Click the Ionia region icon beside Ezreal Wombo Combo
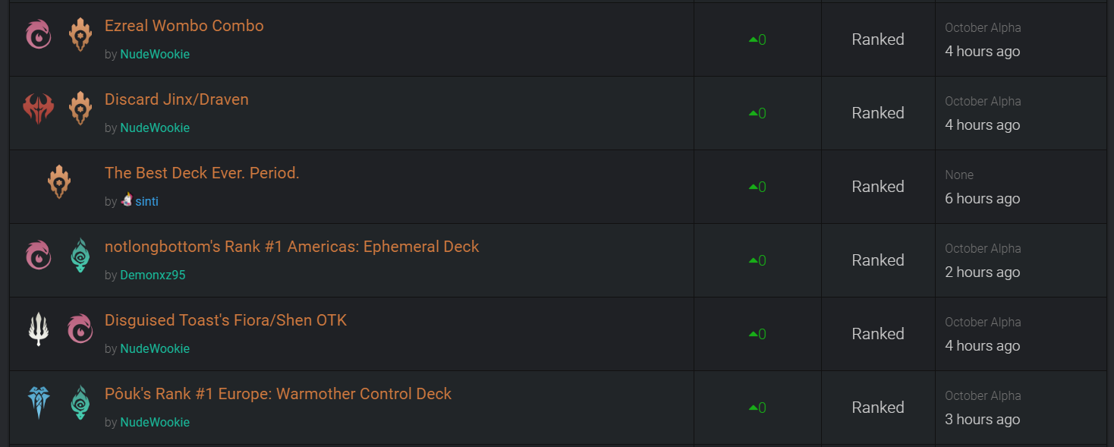 point(39,35)
